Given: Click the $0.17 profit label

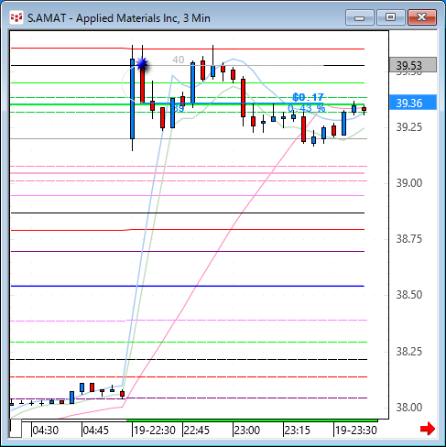Looking at the screenshot, I should [x=308, y=97].
